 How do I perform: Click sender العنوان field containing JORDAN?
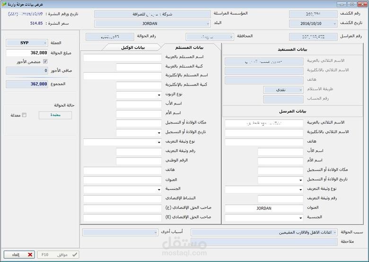tap(264, 209)
